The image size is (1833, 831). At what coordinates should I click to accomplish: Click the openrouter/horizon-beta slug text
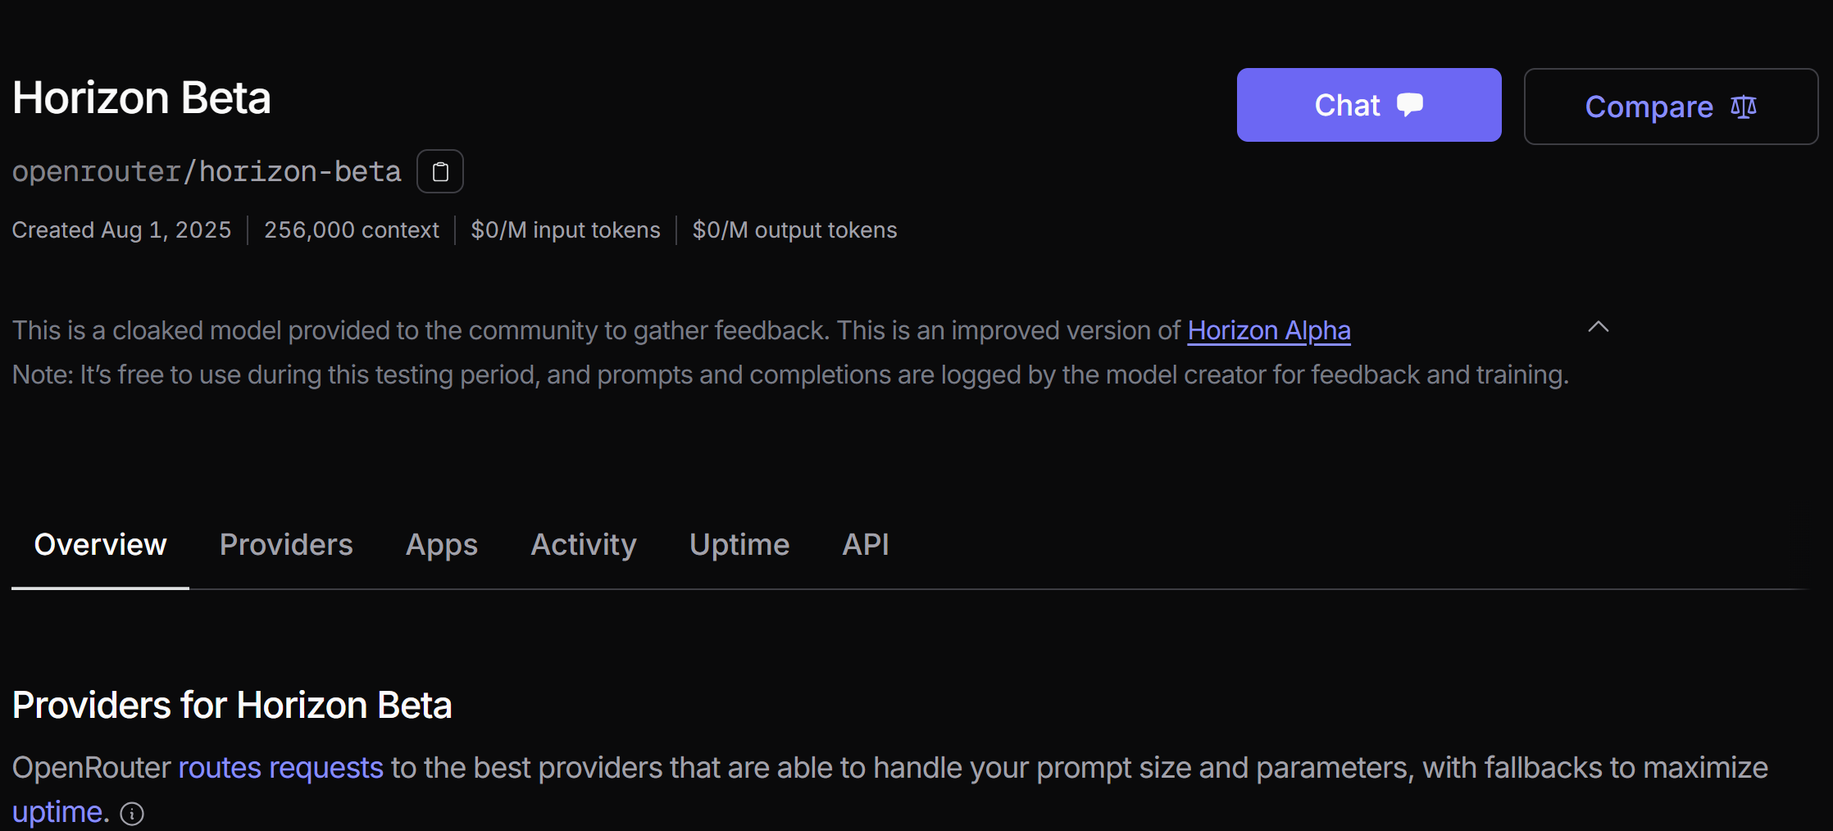tap(207, 172)
